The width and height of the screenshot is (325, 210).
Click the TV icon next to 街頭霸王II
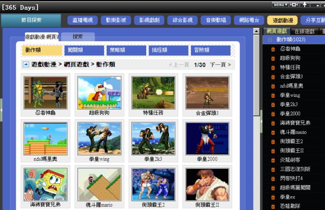(273, 151)
